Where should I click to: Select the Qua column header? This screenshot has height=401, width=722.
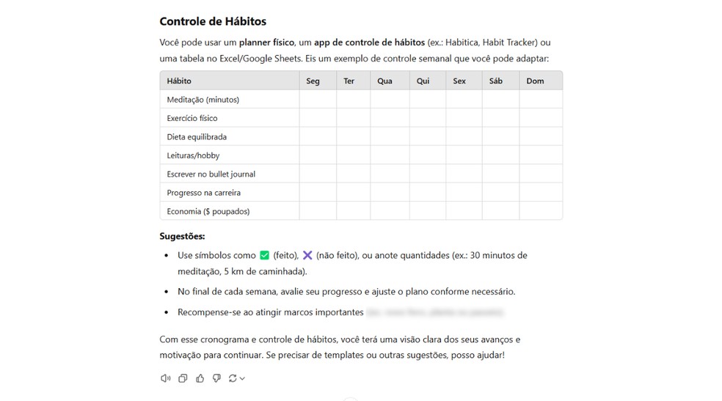(384, 81)
